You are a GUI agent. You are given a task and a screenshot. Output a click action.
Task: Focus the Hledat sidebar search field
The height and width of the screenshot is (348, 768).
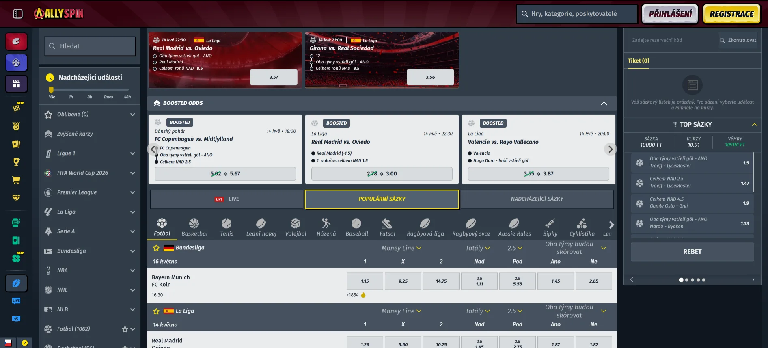pyautogui.click(x=90, y=46)
